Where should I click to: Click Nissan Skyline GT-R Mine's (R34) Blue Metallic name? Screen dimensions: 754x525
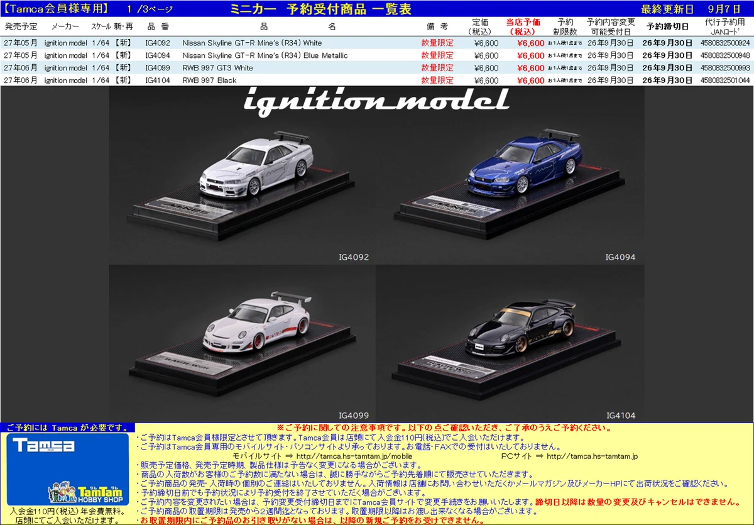(265, 55)
